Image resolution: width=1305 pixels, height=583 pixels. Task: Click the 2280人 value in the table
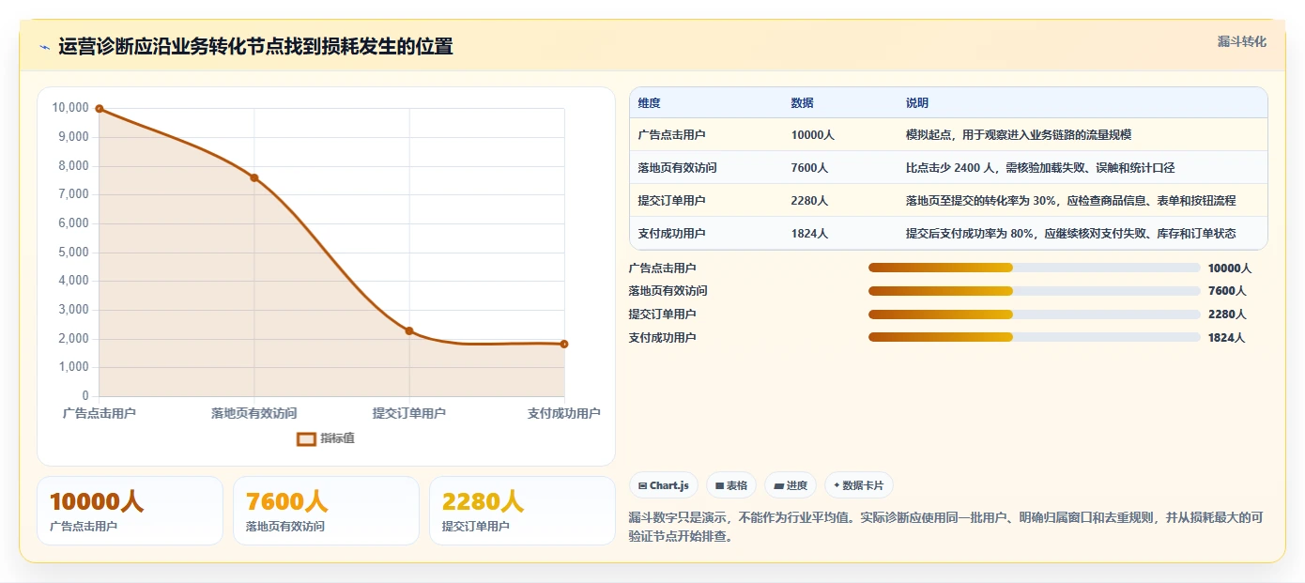point(809,201)
